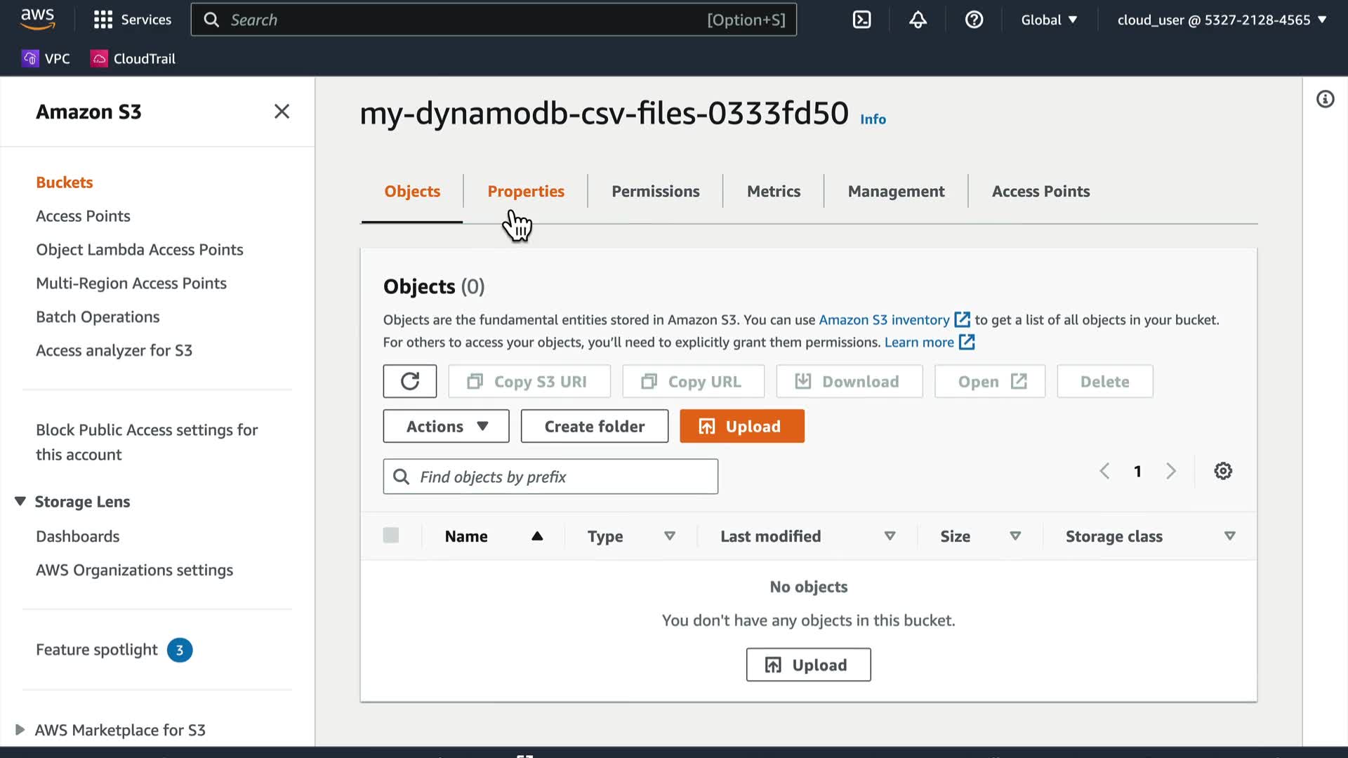This screenshot has height=758, width=1348.
Task: Open the Global region dropdown
Action: pos(1049,20)
